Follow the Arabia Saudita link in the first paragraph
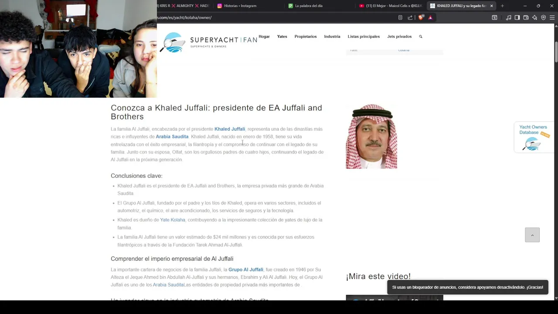Viewport: 558px width, 314px height. 172,137
